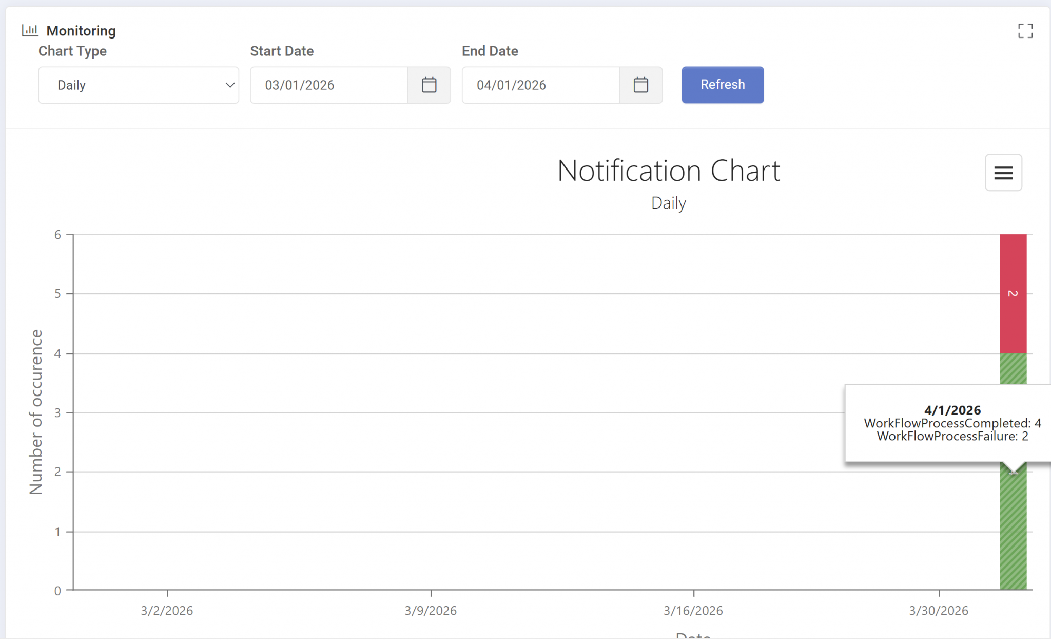
Task: Click the Start Date label
Action: click(282, 51)
